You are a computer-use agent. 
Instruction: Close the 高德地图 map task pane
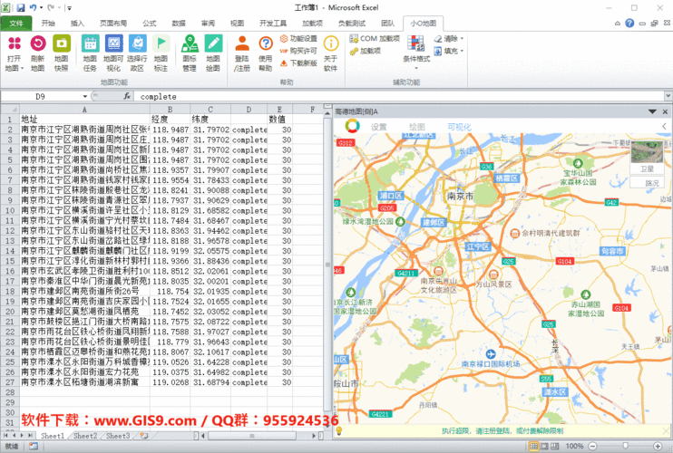pos(665,111)
